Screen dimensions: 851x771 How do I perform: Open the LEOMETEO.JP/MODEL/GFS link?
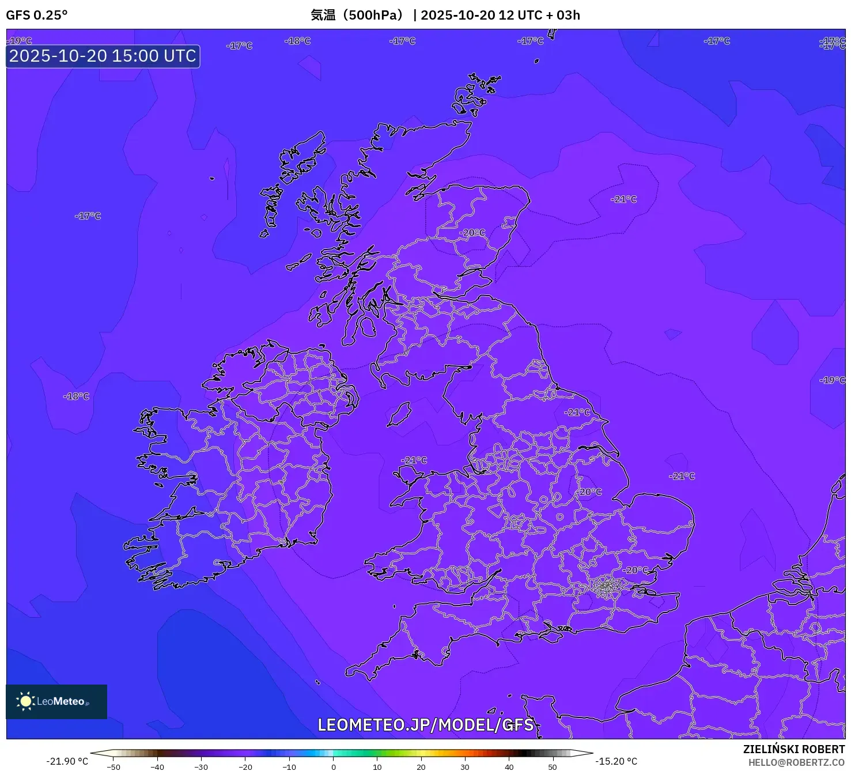pos(426,725)
